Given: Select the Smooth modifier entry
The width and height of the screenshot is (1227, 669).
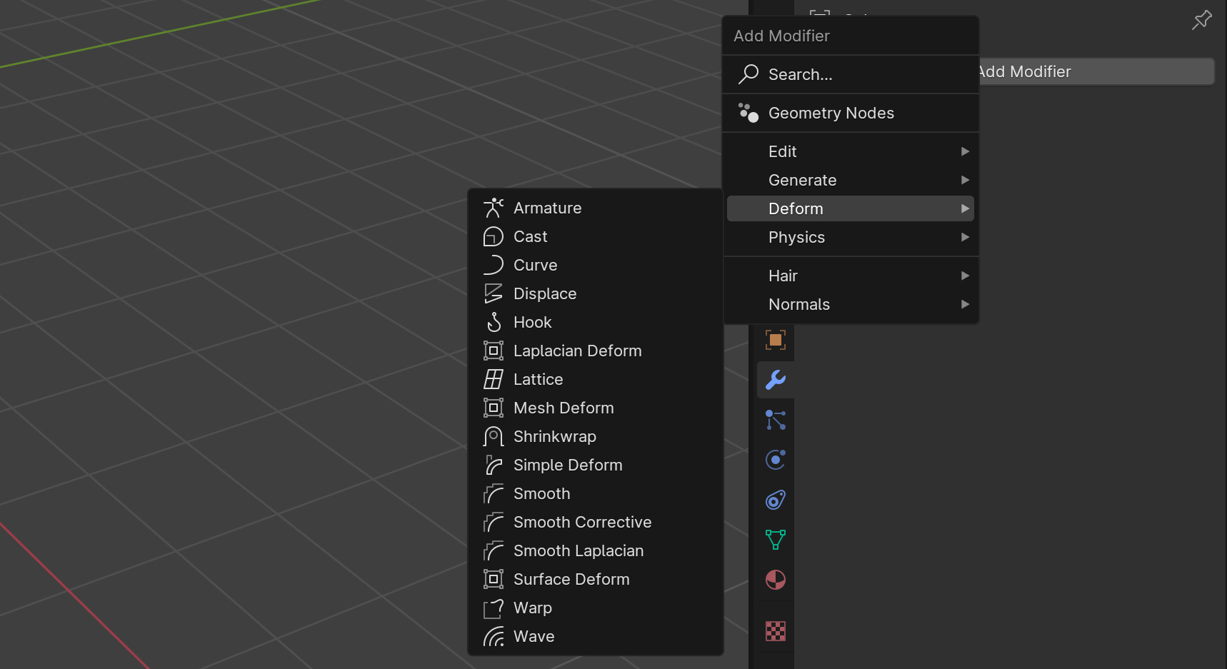Looking at the screenshot, I should click(x=596, y=493).
